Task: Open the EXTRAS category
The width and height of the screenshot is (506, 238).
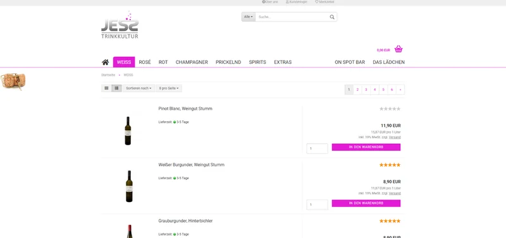Action: (x=283, y=62)
